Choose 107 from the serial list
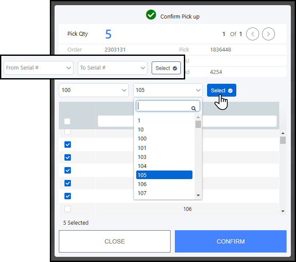 [x=142, y=193]
